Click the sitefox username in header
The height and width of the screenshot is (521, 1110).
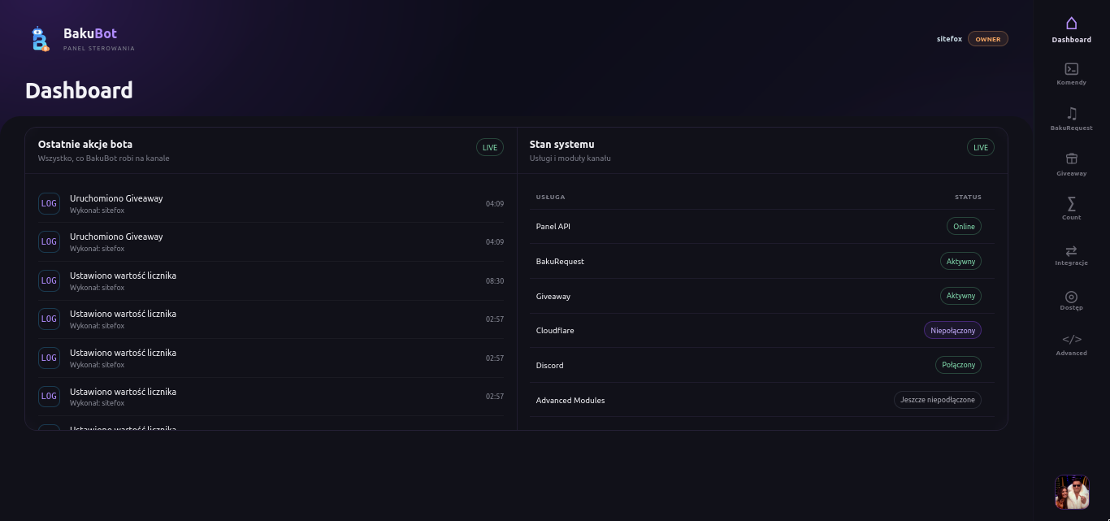pos(949,39)
